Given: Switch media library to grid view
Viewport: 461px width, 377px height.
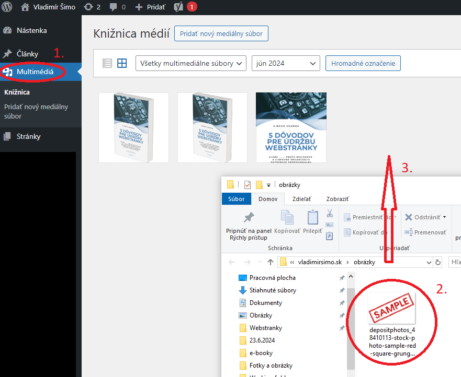Looking at the screenshot, I should 122,63.
